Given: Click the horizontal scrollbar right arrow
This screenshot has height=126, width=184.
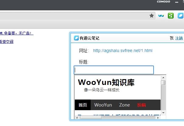Looking at the screenshot, I should [158, 118].
